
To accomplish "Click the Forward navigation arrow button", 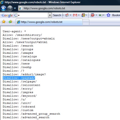I will tap(10, 8).
